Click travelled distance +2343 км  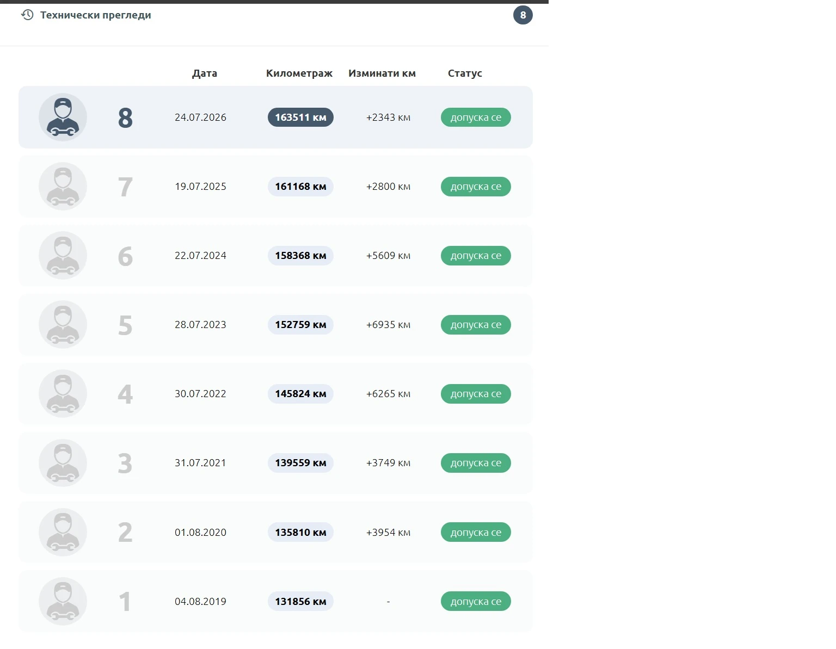click(388, 117)
